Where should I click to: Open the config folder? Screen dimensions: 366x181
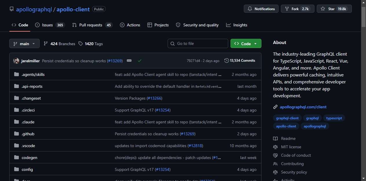[x=27, y=169]
